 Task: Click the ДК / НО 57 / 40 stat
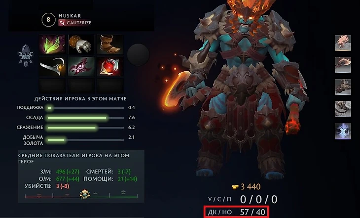(237, 212)
